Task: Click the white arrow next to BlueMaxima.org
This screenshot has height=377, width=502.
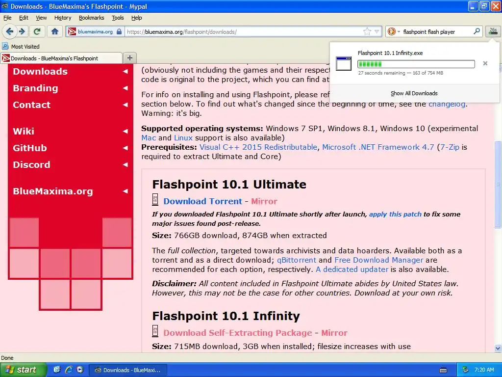Action: click(125, 191)
